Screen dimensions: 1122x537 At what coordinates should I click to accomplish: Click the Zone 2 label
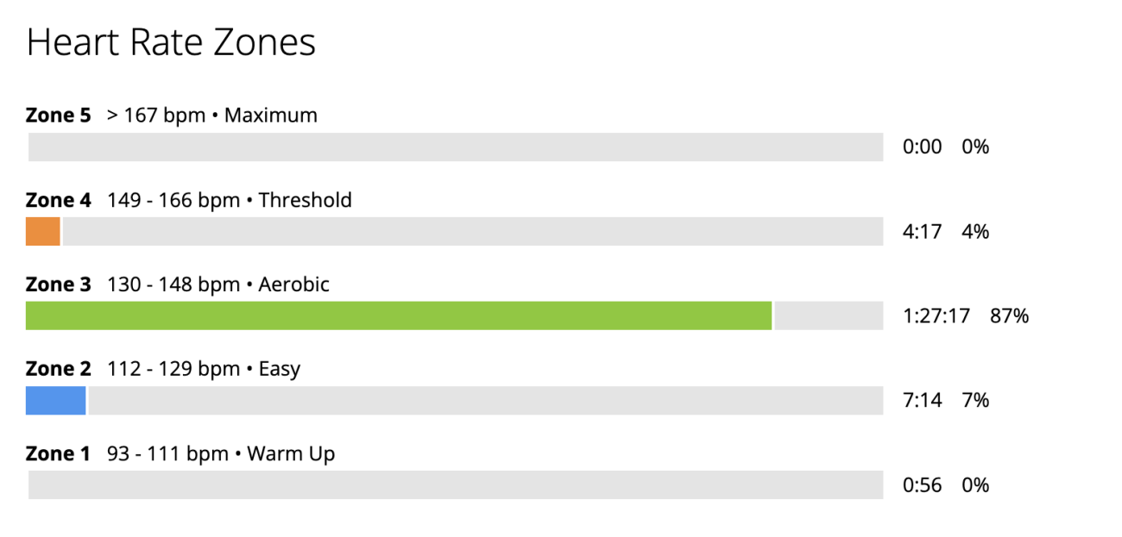pyautogui.click(x=58, y=369)
